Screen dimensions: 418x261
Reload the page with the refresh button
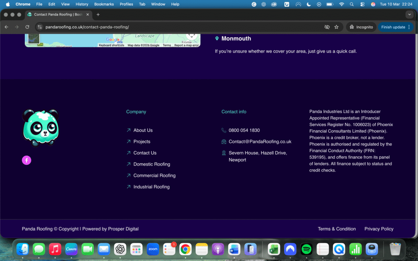tap(27, 27)
